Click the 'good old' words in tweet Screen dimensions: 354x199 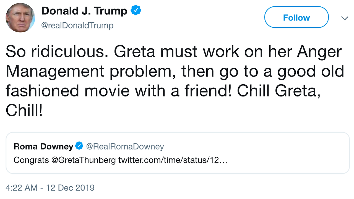coord(311,72)
